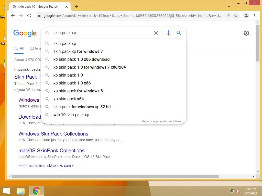Screen dimensions: 262x196
Task: Select 'xp skin pack x64' suggestion
Action: (114, 99)
